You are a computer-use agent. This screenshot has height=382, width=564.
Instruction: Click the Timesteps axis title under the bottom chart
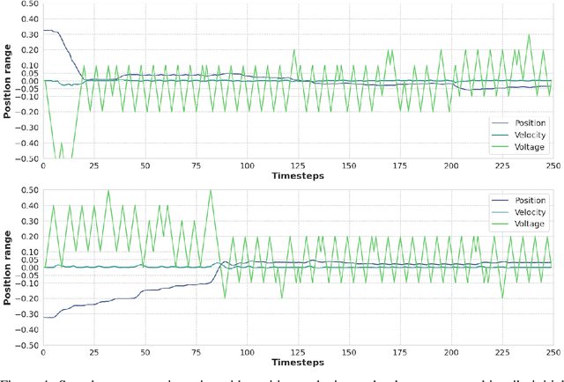pos(297,363)
